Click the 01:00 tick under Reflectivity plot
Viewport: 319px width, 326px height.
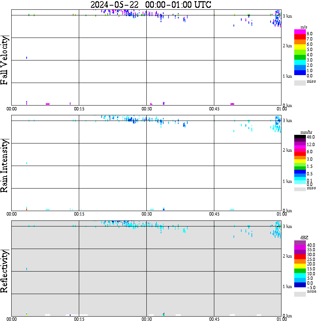pyautogui.click(x=282, y=319)
